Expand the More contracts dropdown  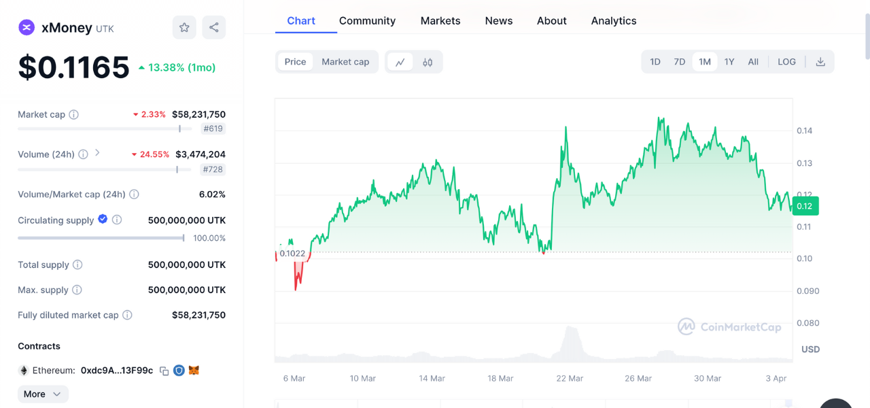[x=43, y=394]
